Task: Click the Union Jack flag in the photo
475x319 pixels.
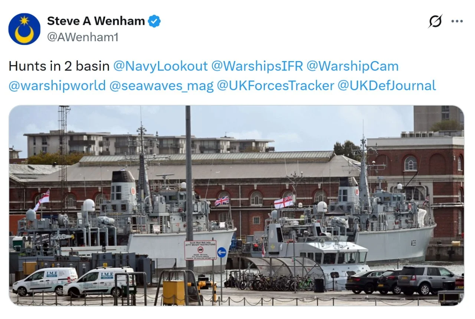Action: 222,201
